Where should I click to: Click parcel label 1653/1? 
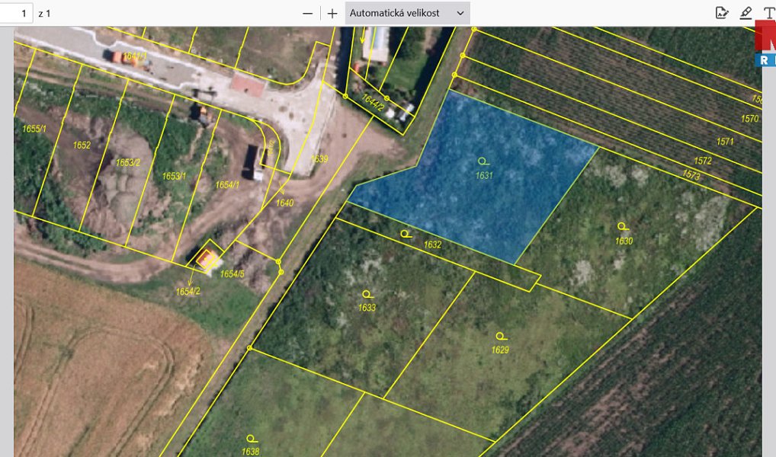click(175, 176)
